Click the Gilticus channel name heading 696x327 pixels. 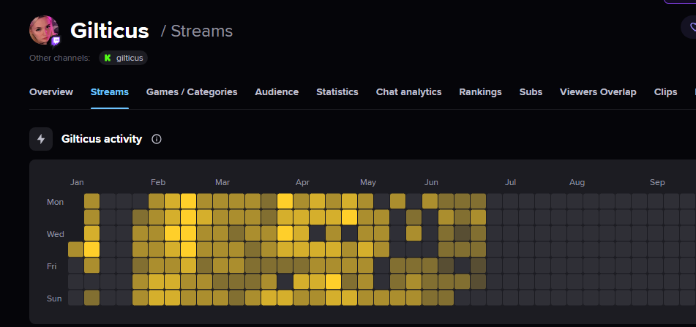tap(110, 31)
